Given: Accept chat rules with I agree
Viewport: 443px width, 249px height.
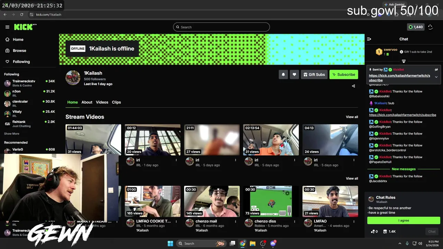Looking at the screenshot, I should pos(404,220).
